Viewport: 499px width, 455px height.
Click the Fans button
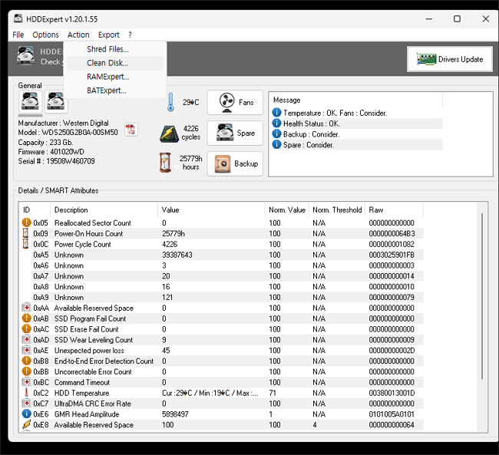click(x=235, y=103)
